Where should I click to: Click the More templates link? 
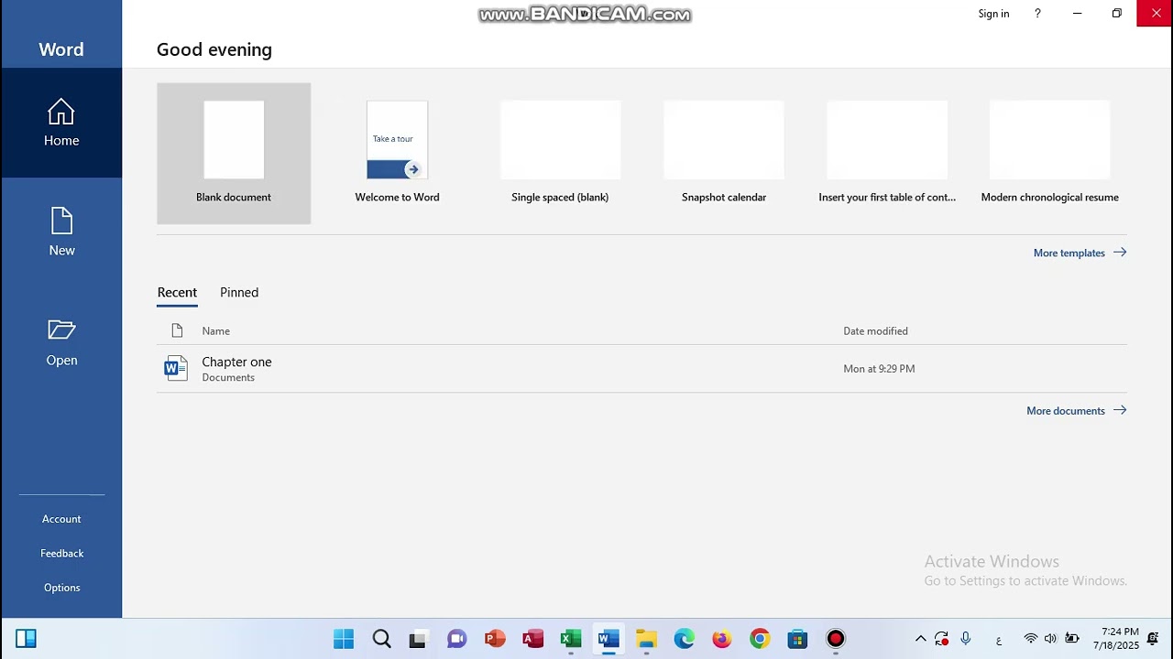[1080, 253]
